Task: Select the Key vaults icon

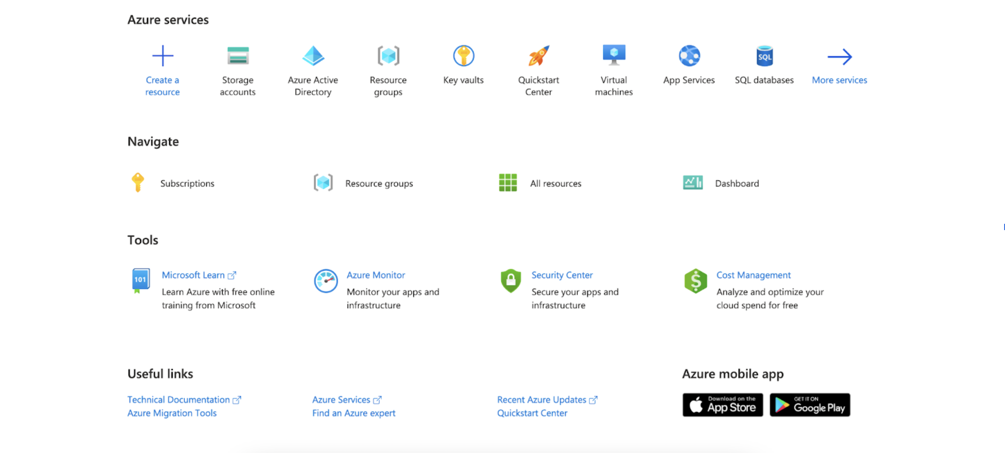Action: tap(464, 56)
